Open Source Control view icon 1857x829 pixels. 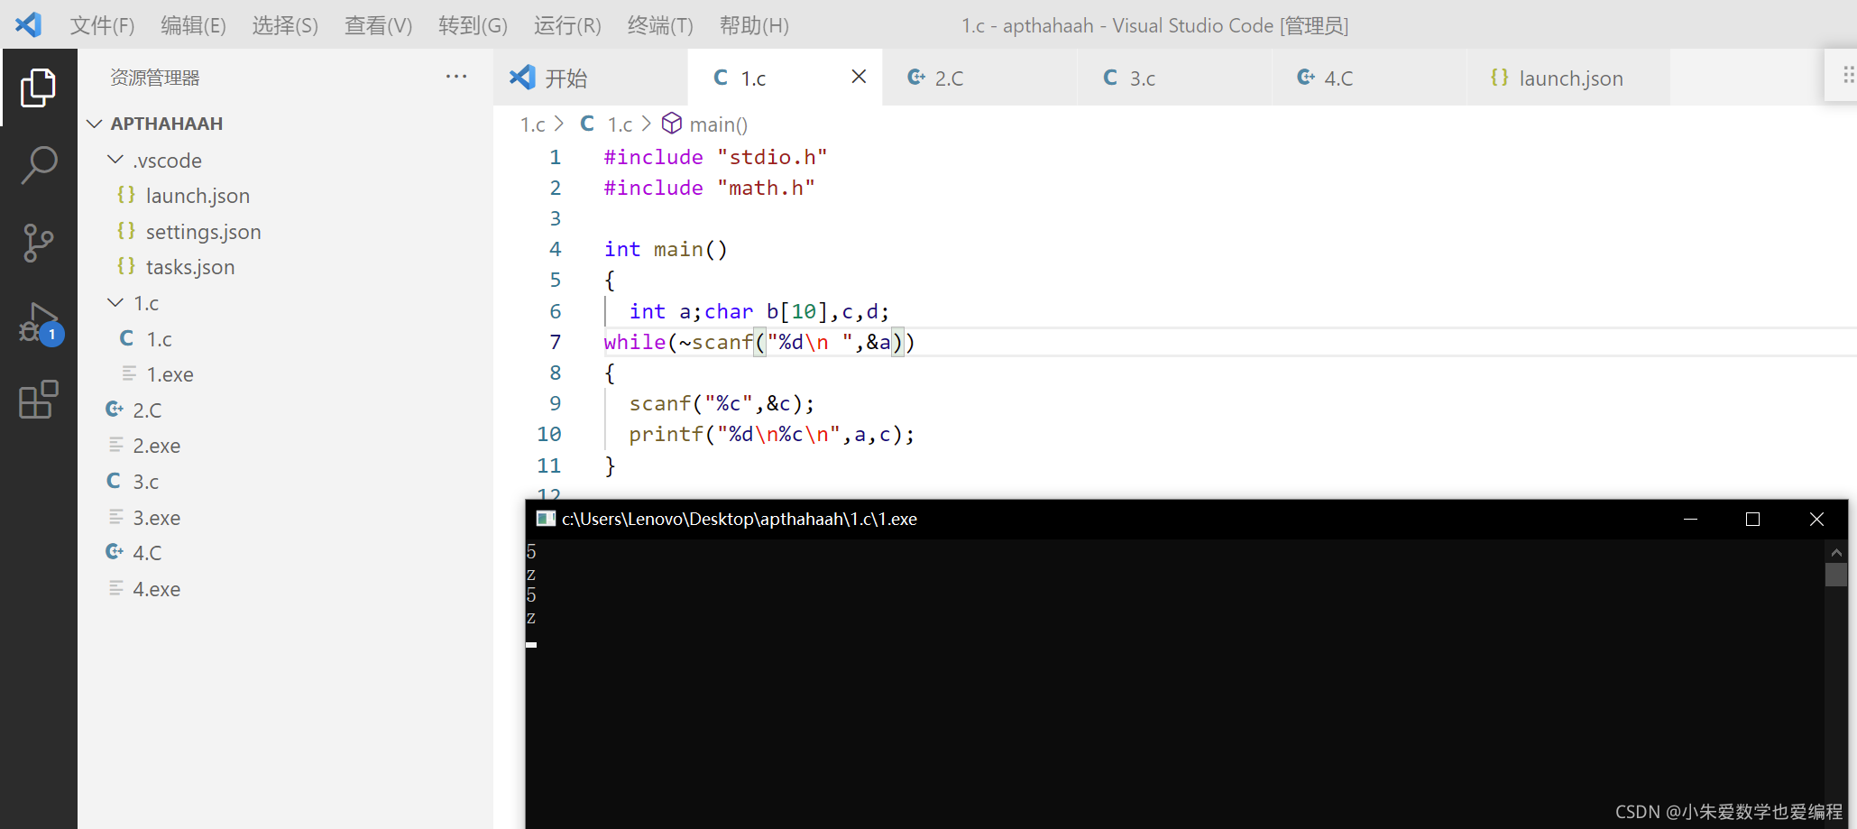click(x=38, y=243)
